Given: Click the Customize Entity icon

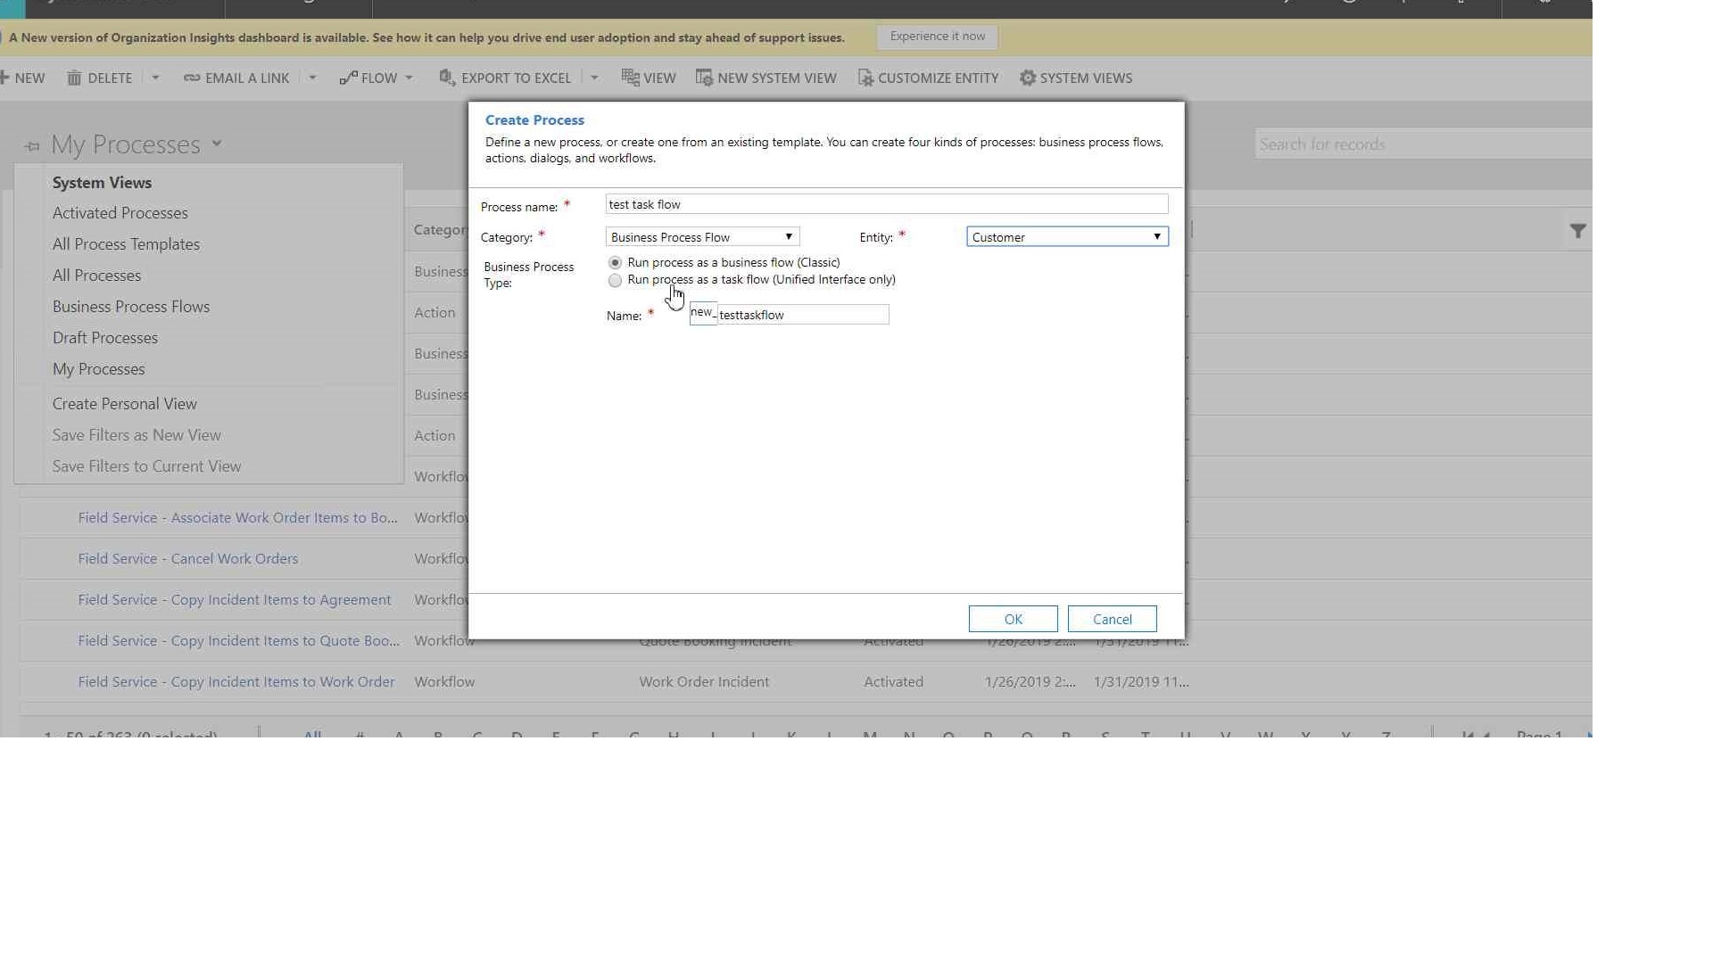Looking at the screenshot, I should click(x=865, y=78).
